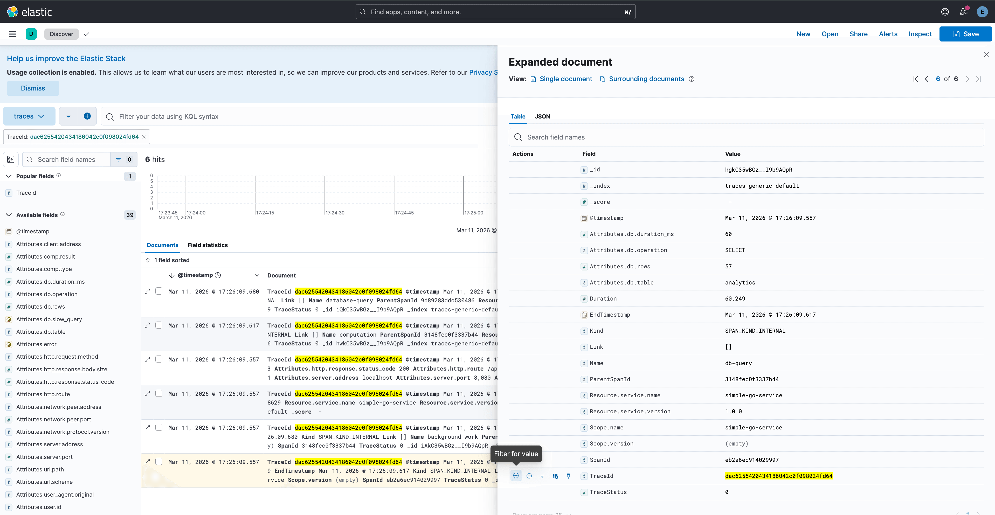Toggle the field sidebar collapse icon
Viewport: 995px width, 515px height.
(11, 159)
